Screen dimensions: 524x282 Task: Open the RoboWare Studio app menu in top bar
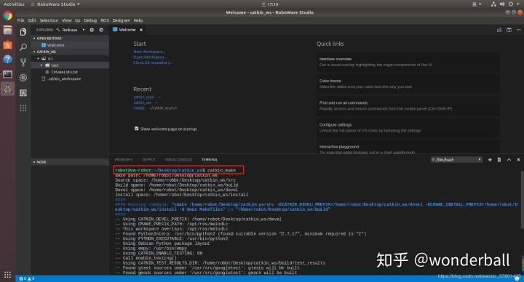click(55, 4)
